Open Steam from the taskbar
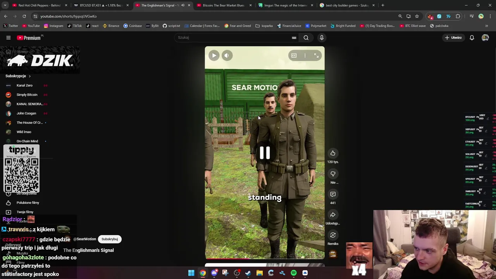 pos(248,273)
